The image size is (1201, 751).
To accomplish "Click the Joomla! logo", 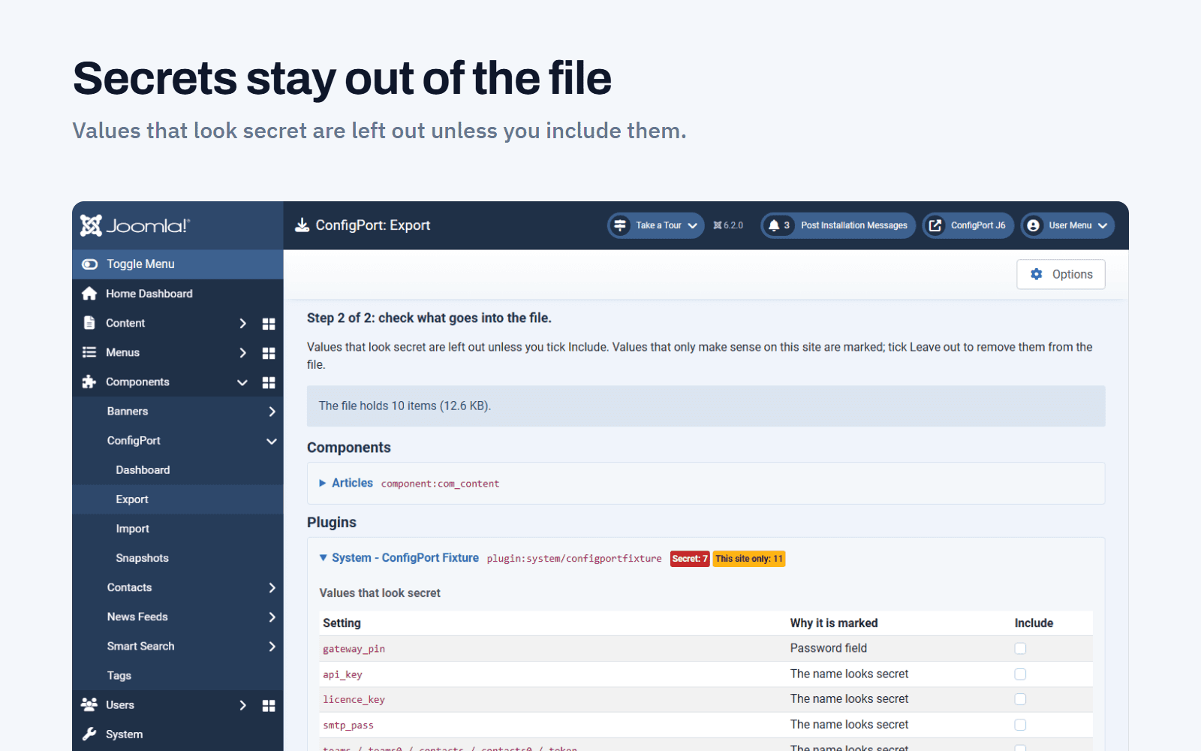I will 135,225.
